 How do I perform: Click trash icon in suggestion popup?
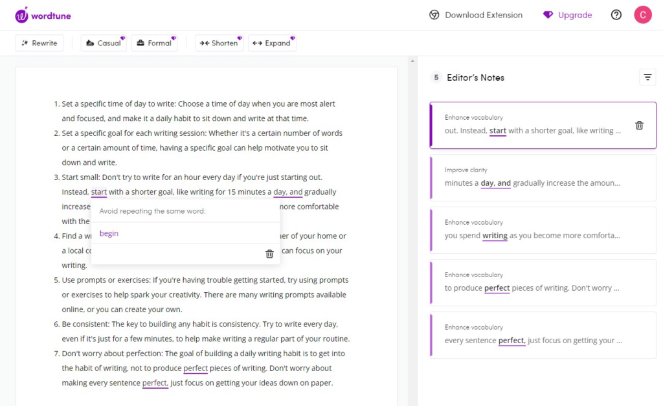[269, 254]
